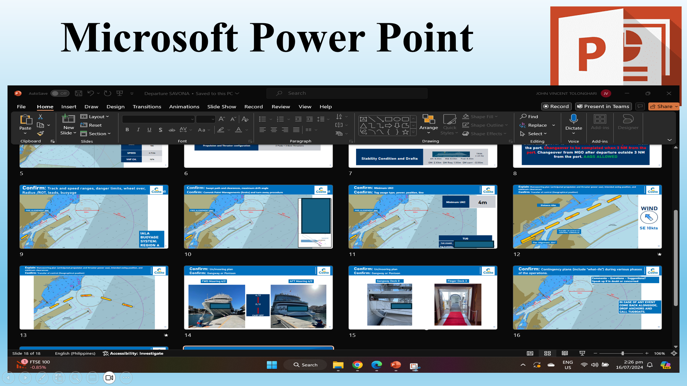The image size is (687, 386).
Task: Toggle Bold formatting
Action: 127,130
